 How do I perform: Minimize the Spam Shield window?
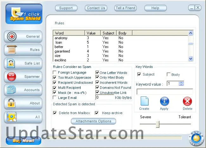191,8
